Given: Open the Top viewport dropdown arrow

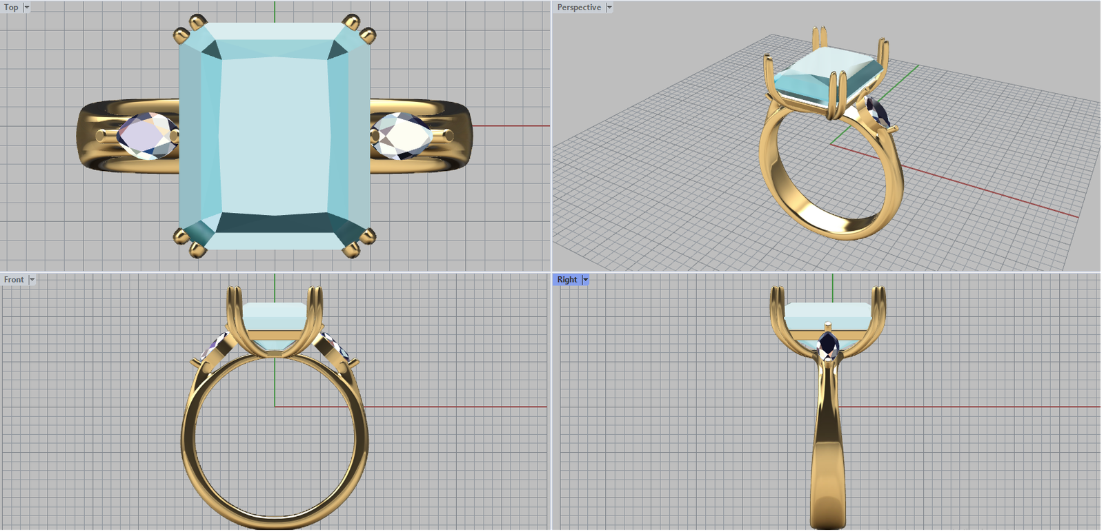Looking at the screenshot, I should 27,8.
